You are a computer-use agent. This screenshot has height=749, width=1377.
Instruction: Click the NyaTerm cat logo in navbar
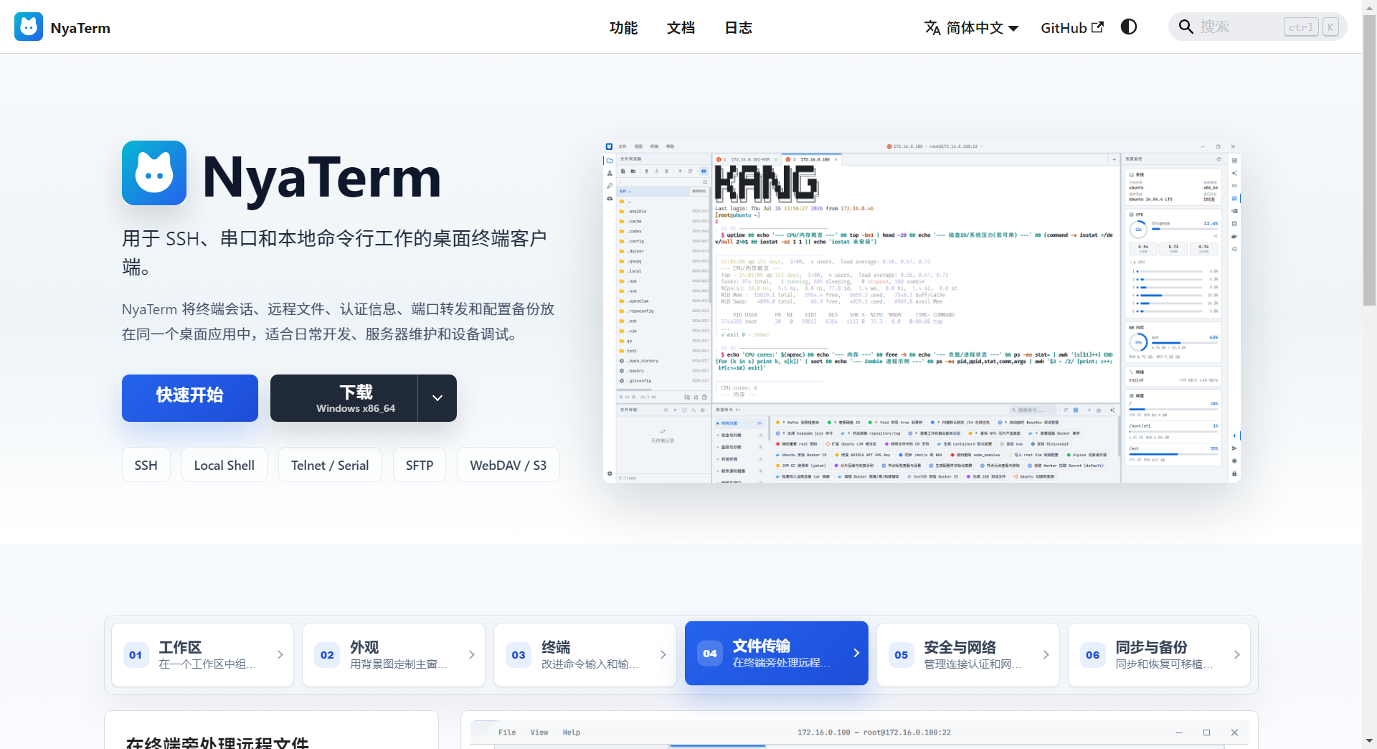29,27
